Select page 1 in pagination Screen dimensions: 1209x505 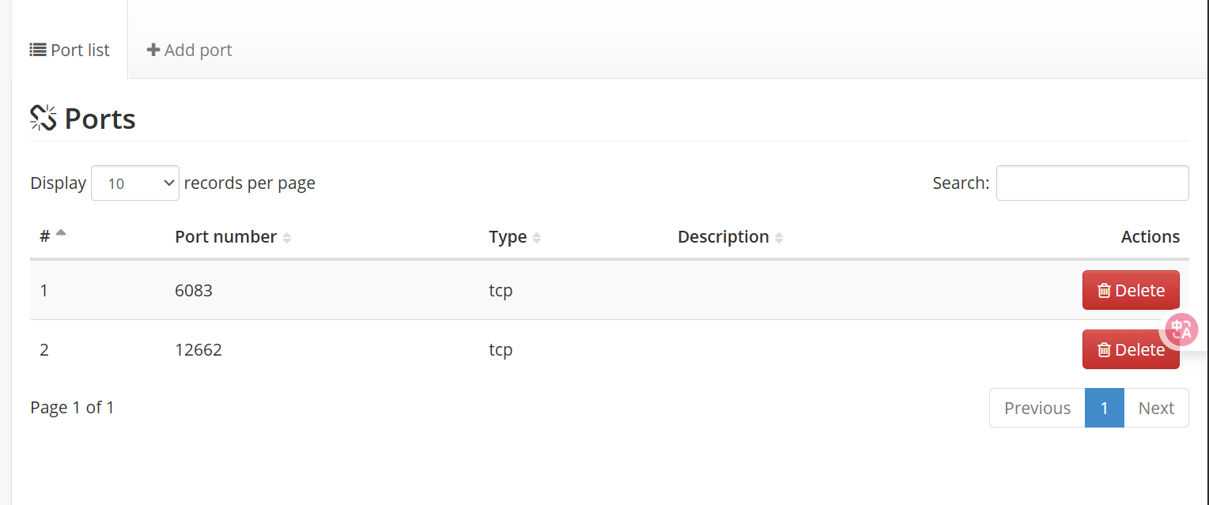tap(1105, 408)
